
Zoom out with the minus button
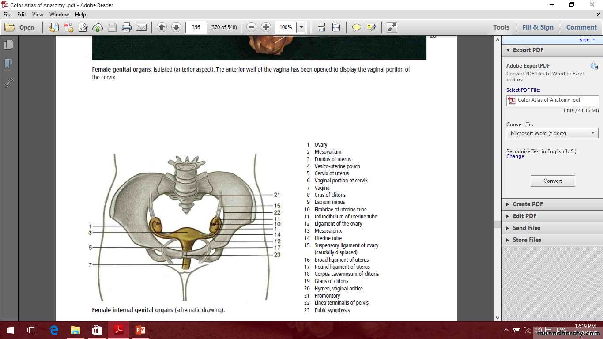point(251,27)
